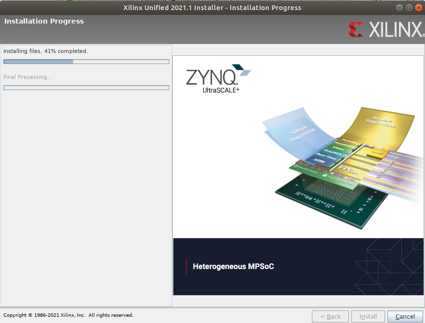
Task: Click the Cancel button
Action: click(405, 316)
